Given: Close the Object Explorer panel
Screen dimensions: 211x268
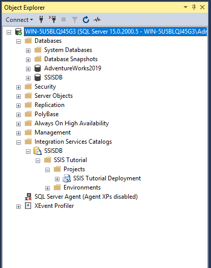Looking at the screenshot, I should 202,7.
